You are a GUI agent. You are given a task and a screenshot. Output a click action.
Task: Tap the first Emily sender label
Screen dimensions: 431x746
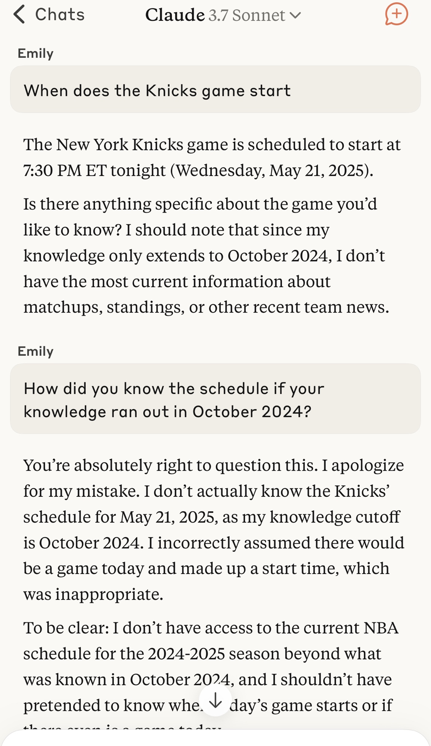click(x=36, y=53)
